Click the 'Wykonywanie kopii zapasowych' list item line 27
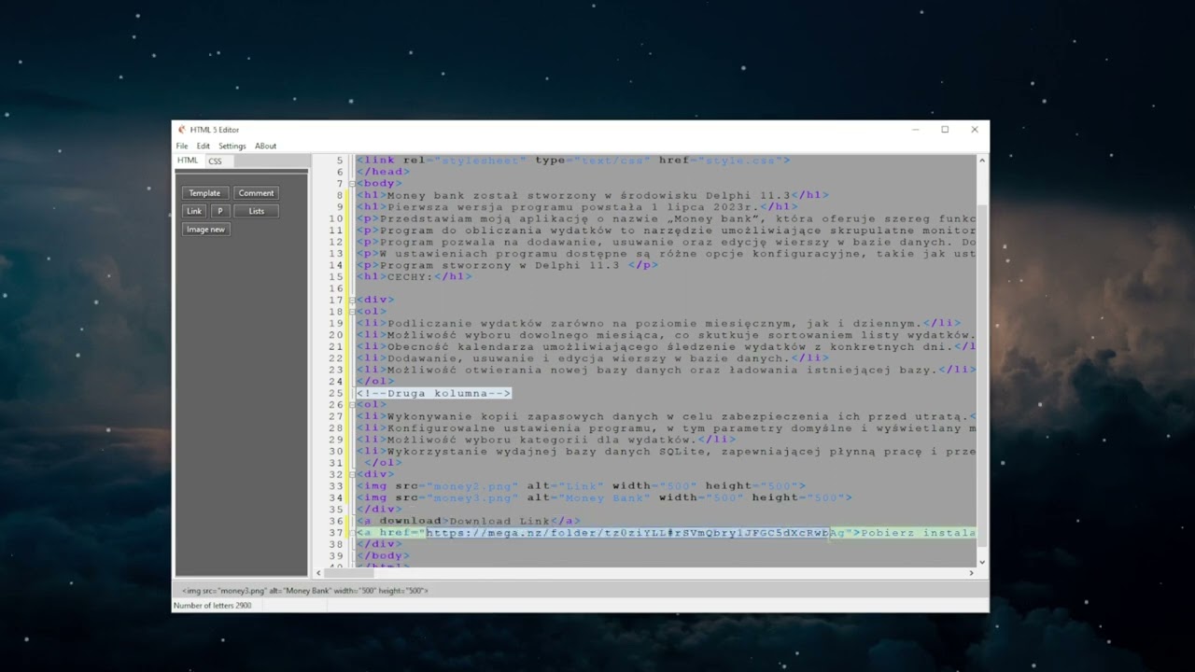Viewport: 1195px width, 672px height. coord(667,416)
